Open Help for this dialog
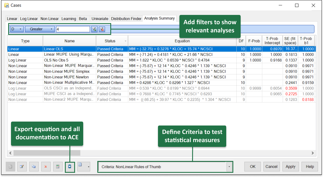 coord(310,167)
